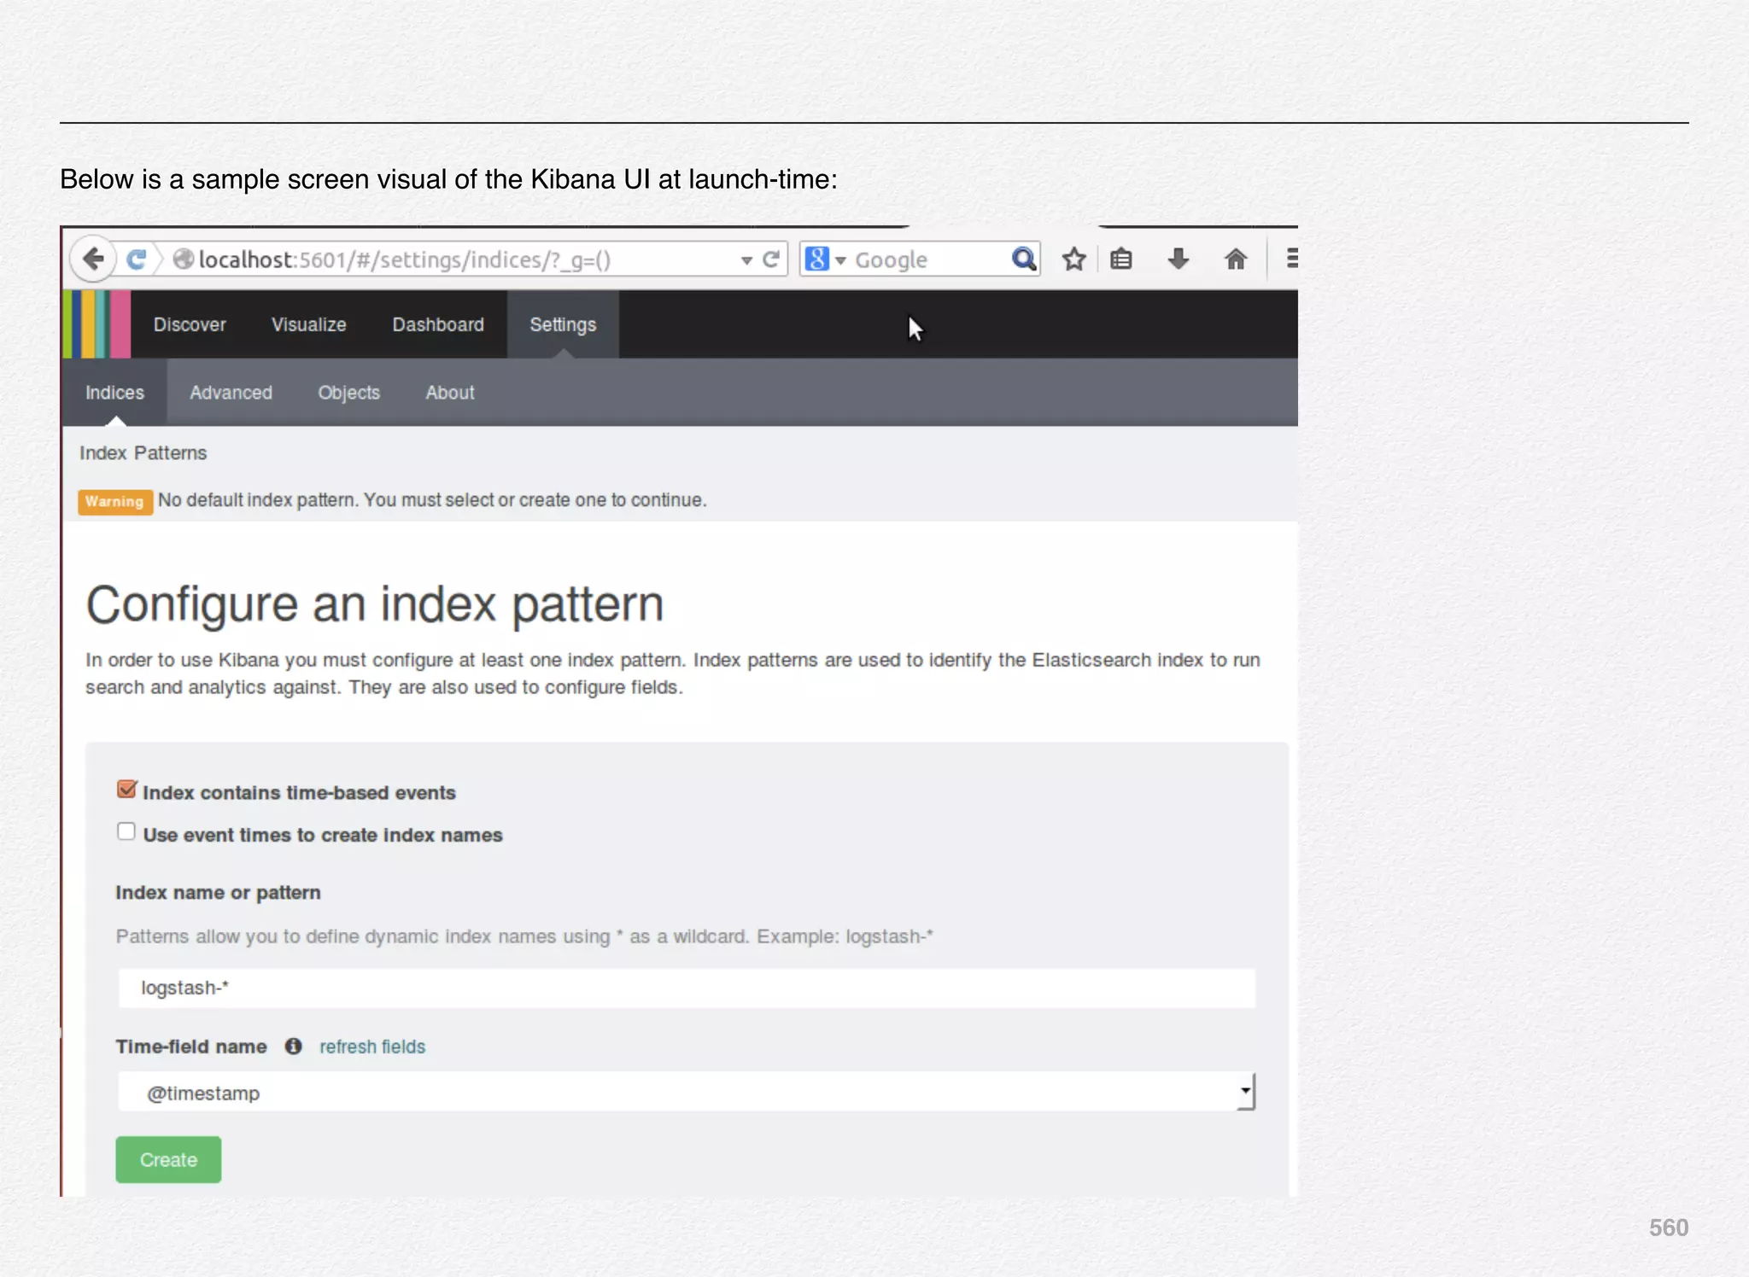Open the Google search engine selector
1749x1277 pixels.
825,259
